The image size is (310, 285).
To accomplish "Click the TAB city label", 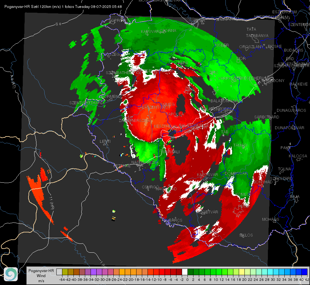I will click(225, 132).
